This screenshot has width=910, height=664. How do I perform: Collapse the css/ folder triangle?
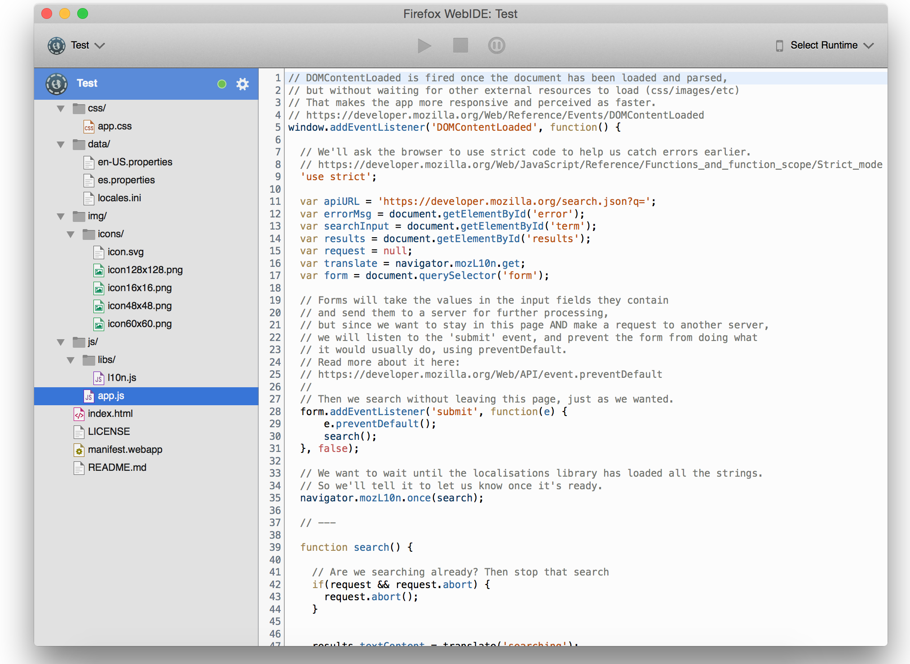[x=61, y=109]
